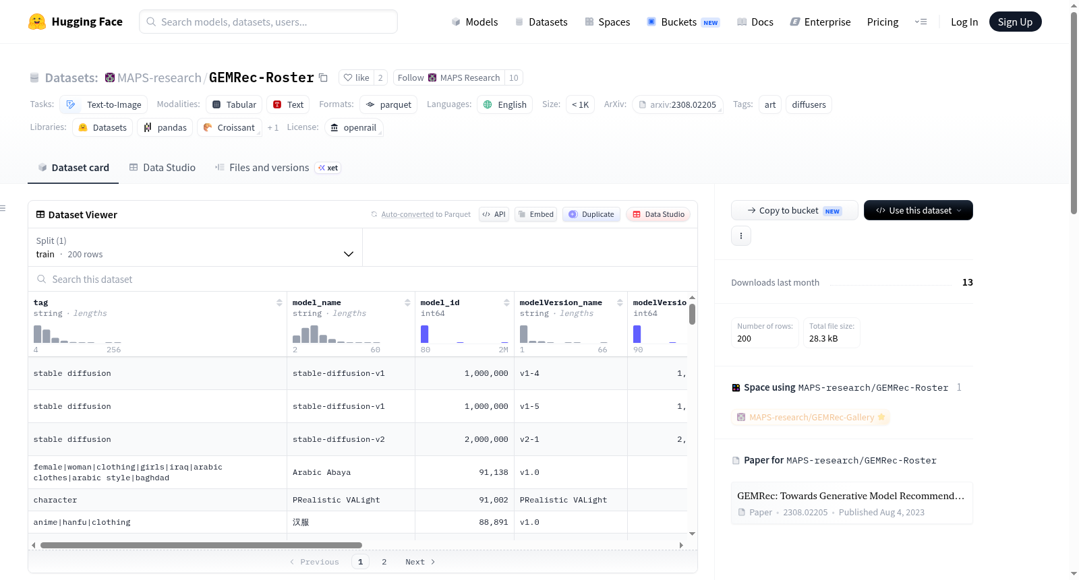This screenshot has height=580, width=1079.
Task: Open the Datasets menu item
Action: (541, 22)
